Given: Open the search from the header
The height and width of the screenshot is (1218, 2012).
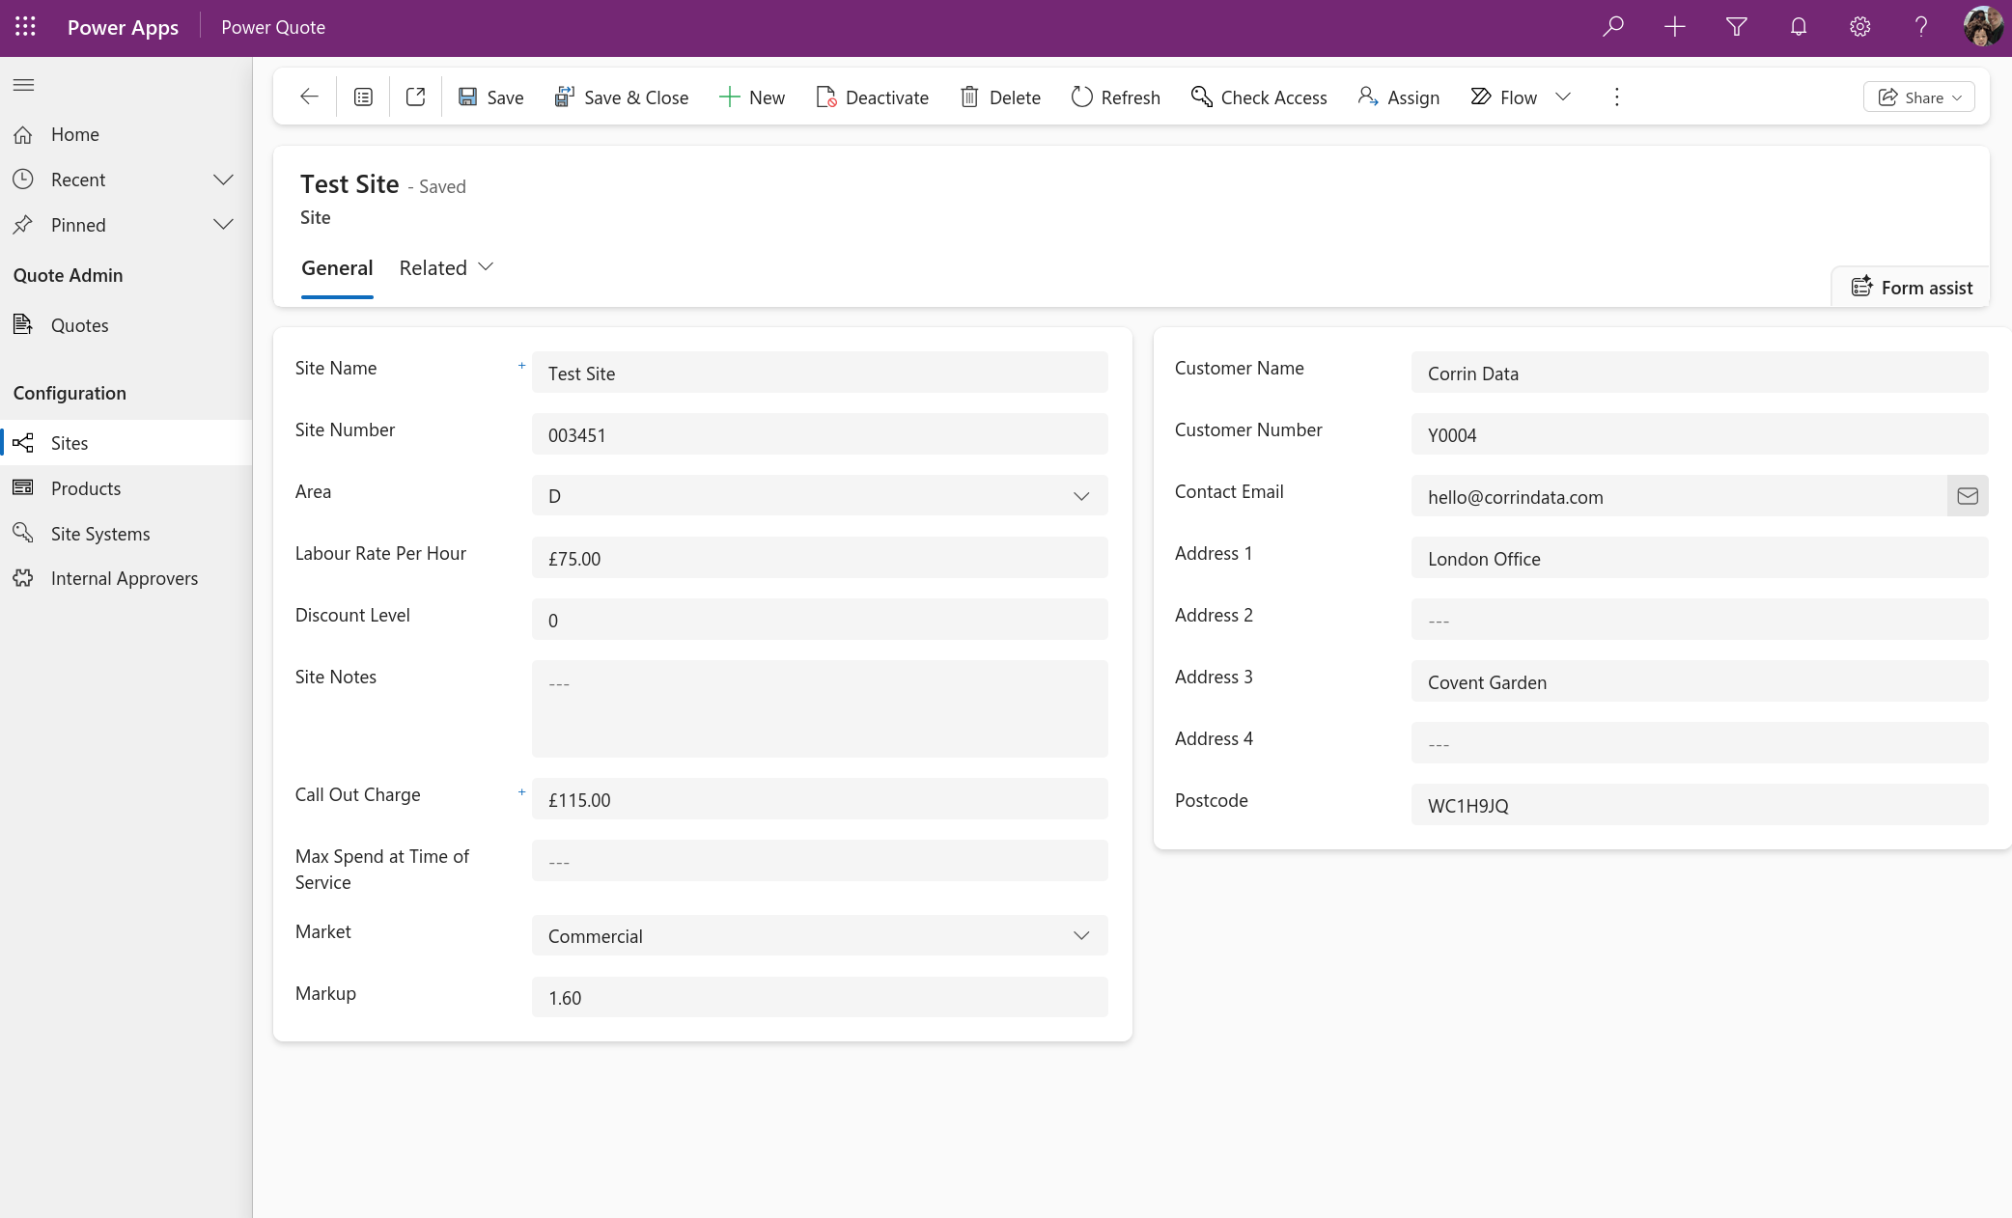Looking at the screenshot, I should pos(1611,27).
